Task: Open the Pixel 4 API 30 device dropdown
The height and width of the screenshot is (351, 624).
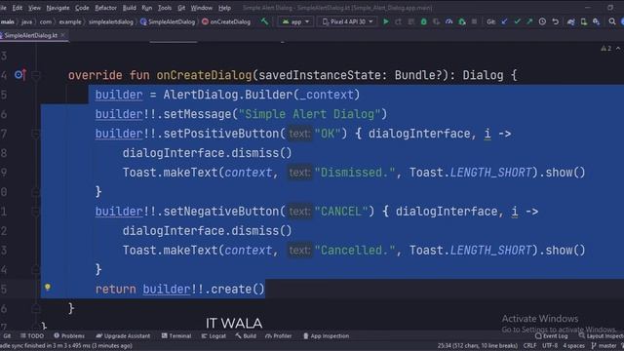Action: pos(347,21)
